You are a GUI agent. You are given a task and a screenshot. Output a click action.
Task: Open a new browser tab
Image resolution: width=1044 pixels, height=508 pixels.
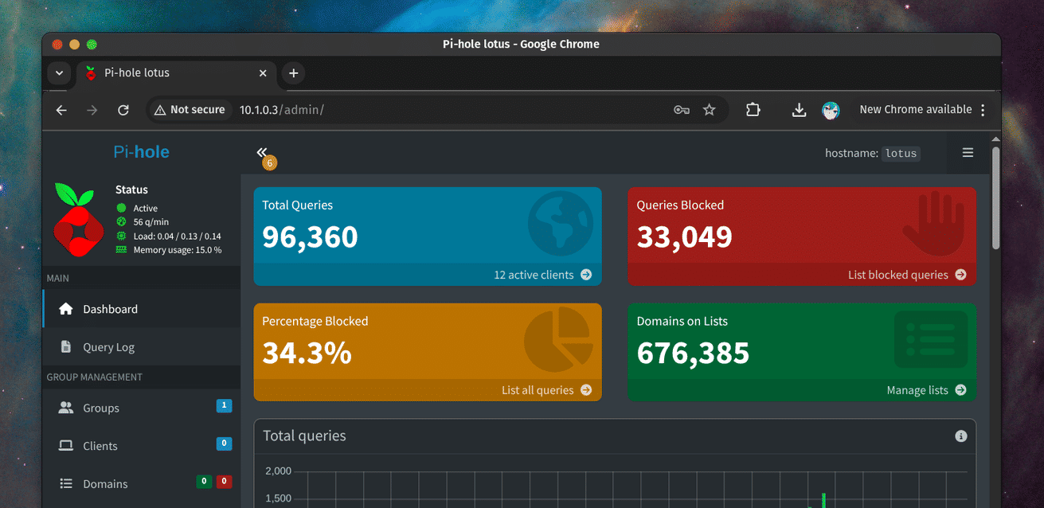293,72
